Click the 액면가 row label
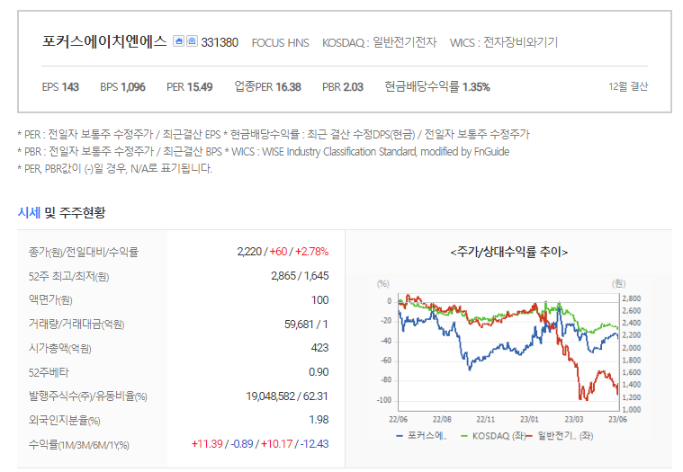This screenshot has width=683, height=472. click(x=50, y=299)
